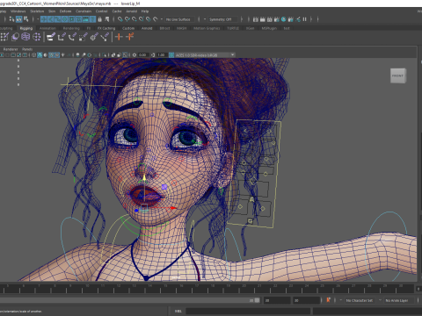The width and height of the screenshot is (422, 316).
Task: Click the range slider end handle
Action: (257, 300)
